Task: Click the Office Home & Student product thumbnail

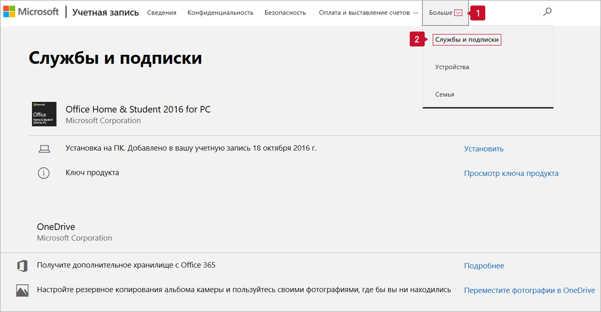Action: point(44,114)
